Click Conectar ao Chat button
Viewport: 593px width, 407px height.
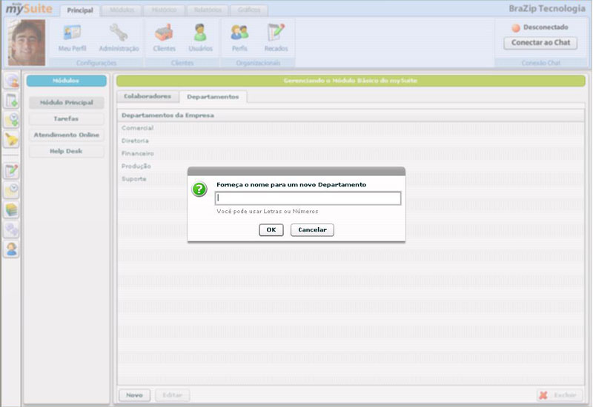[x=540, y=43]
